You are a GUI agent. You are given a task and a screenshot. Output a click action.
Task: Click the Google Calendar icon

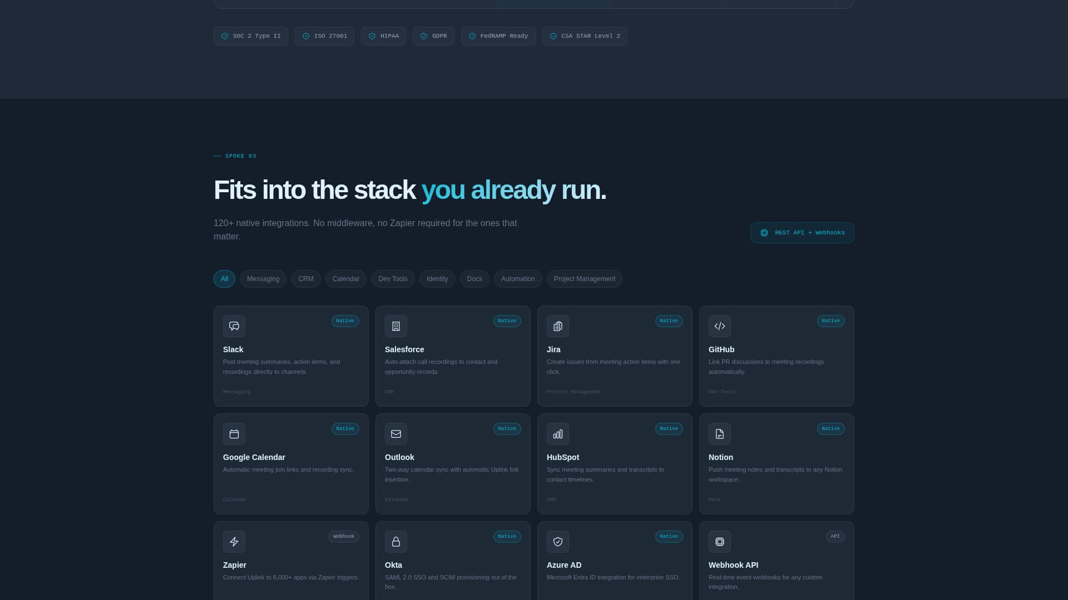pyautogui.click(x=234, y=434)
